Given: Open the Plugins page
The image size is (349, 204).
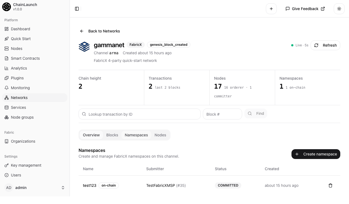Looking at the screenshot, I should point(17,78).
